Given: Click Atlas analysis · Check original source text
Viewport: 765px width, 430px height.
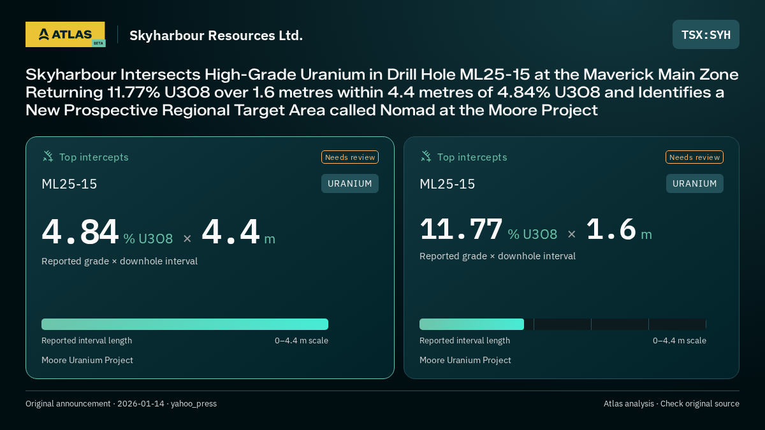Looking at the screenshot, I should click(x=671, y=404).
